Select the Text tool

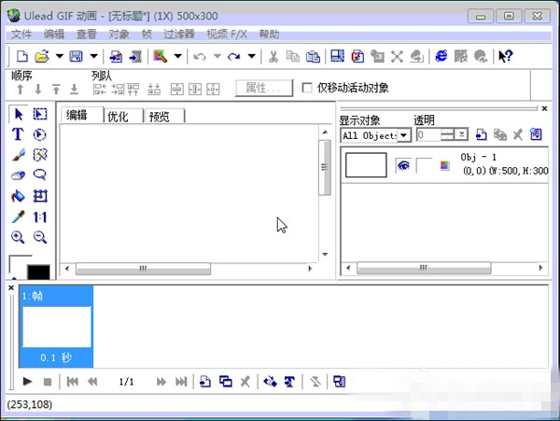[18, 134]
